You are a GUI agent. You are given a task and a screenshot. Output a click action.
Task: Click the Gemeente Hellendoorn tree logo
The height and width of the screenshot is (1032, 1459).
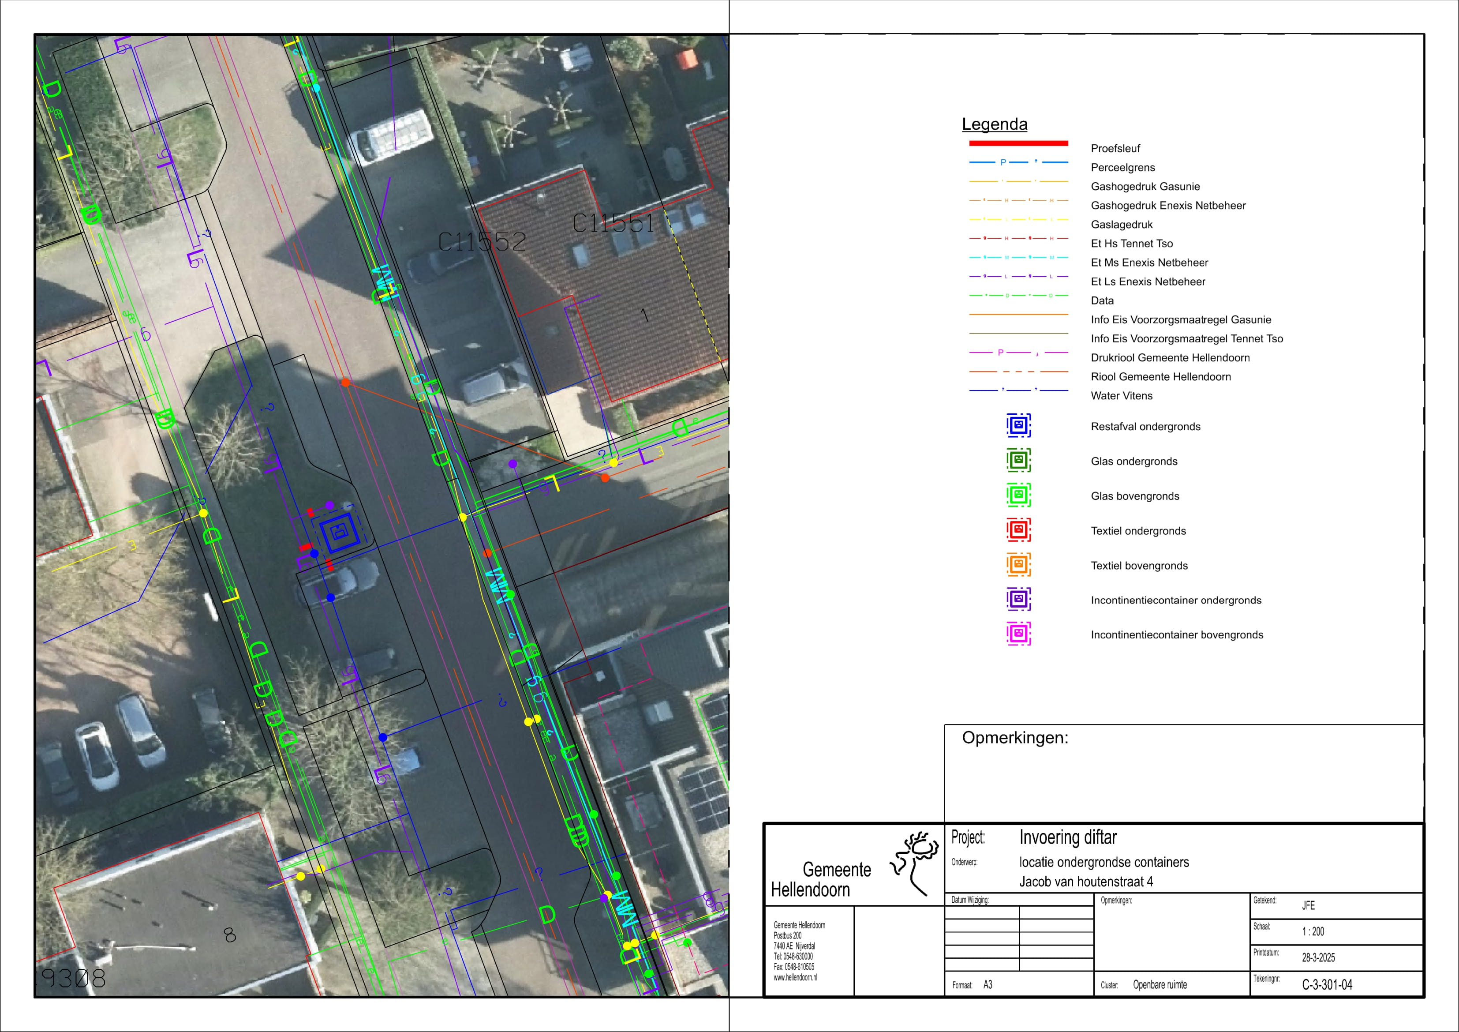(916, 862)
